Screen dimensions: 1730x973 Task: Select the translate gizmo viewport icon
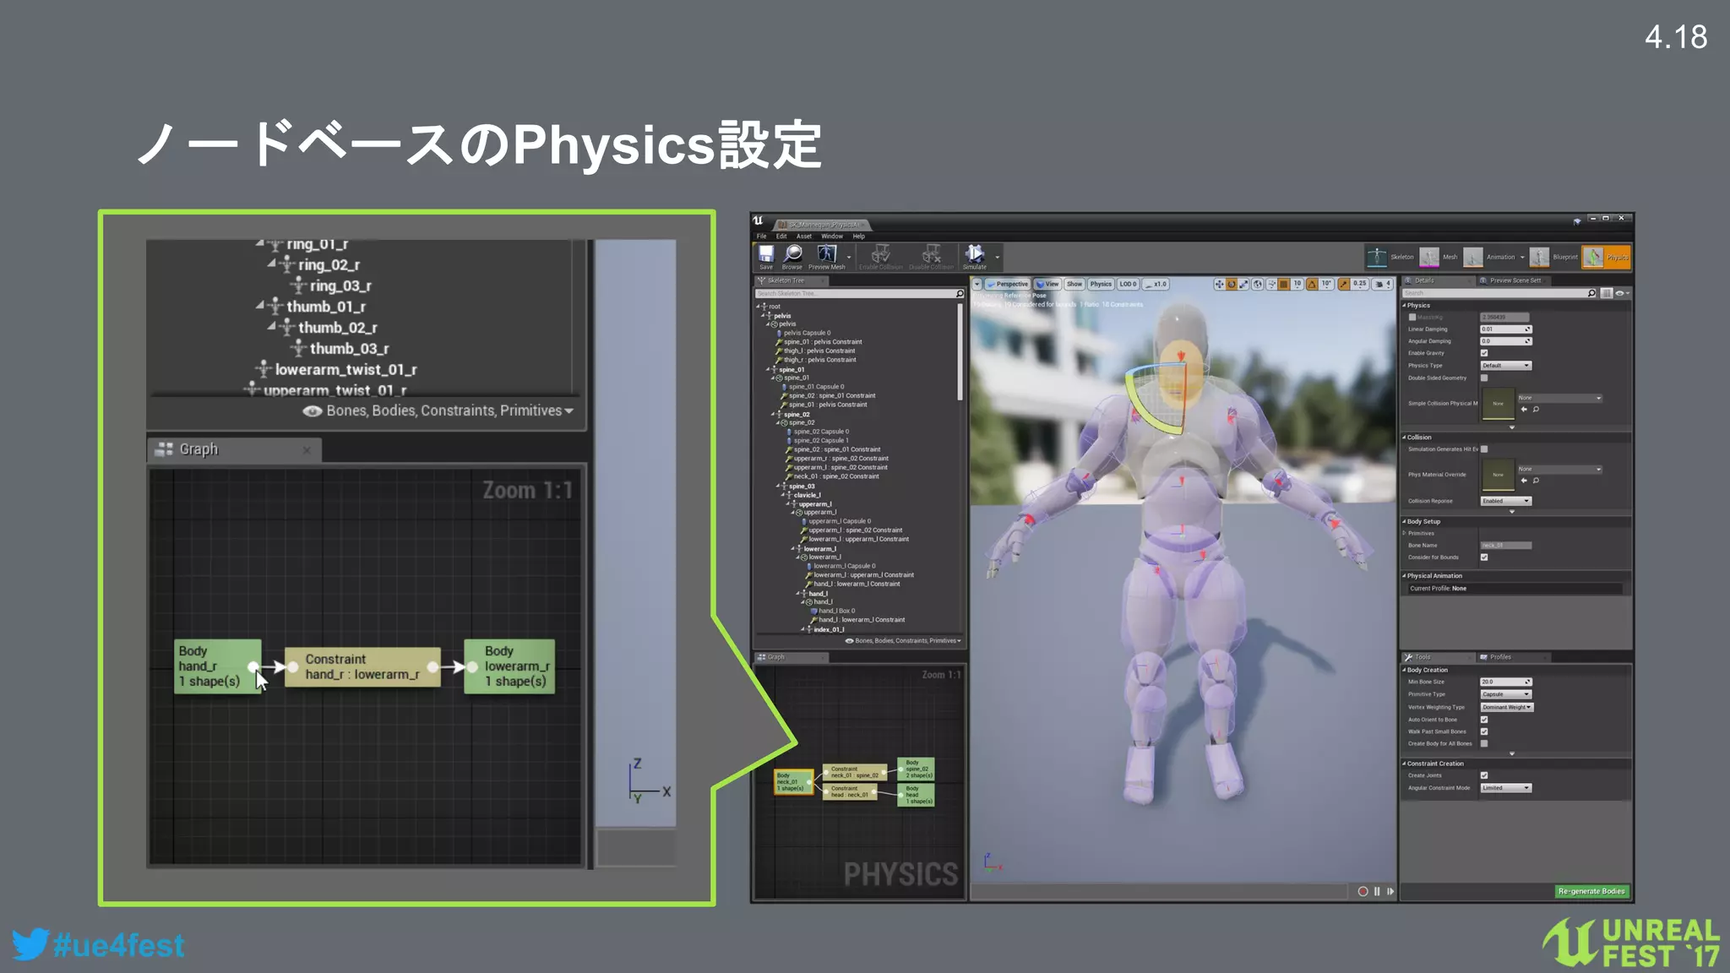pos(1219,285)
